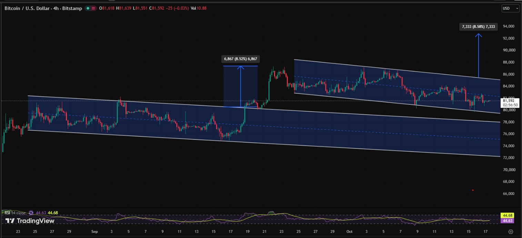Click the purple 44.63 RSI scale label
Viewport: 522px width, 238px height.
click(507, 220)
